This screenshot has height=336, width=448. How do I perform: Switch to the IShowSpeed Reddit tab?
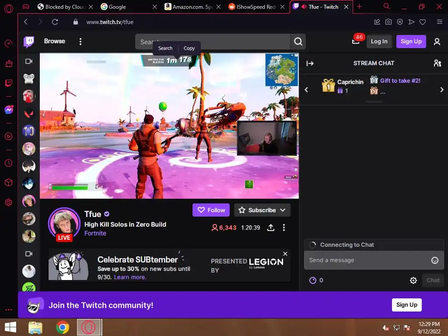click(256, 7)
